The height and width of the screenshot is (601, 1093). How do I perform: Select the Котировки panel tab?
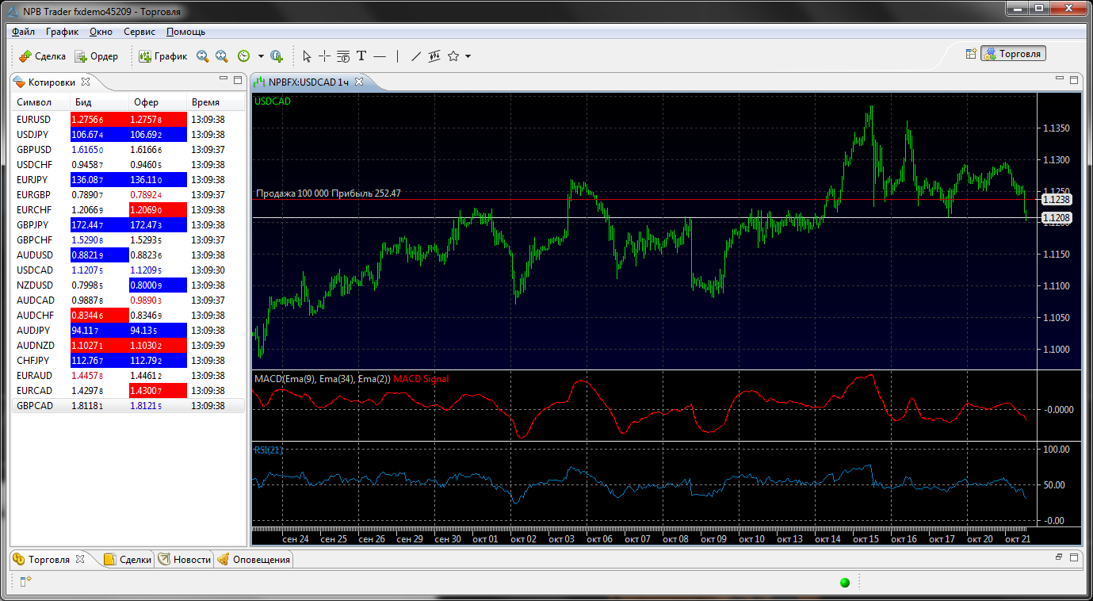point(52,82)
